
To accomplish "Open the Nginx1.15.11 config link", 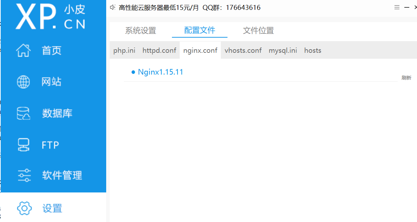I will pyautogui.click(x=161, y=72).
